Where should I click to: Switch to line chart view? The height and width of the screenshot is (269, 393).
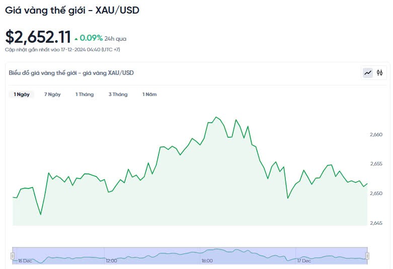(368, 73)
